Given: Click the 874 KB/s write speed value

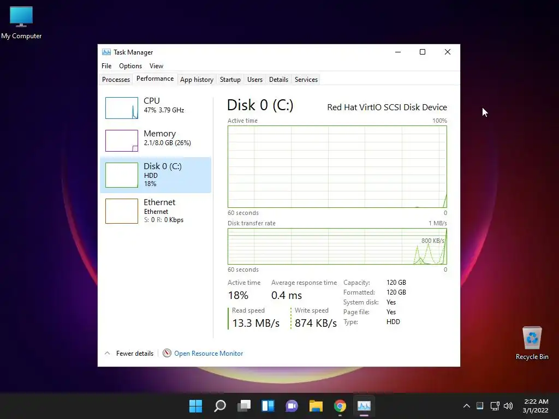Looking at the screenshot, I should coord(316,323).
